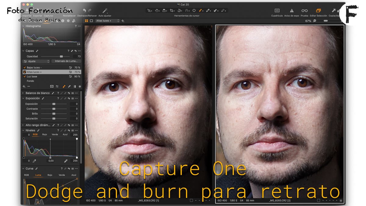Image resolution: width=366 pixels, height=206 pixels.
Task: Expand the Alto rango dinámico panel
Action: point(23,125)
